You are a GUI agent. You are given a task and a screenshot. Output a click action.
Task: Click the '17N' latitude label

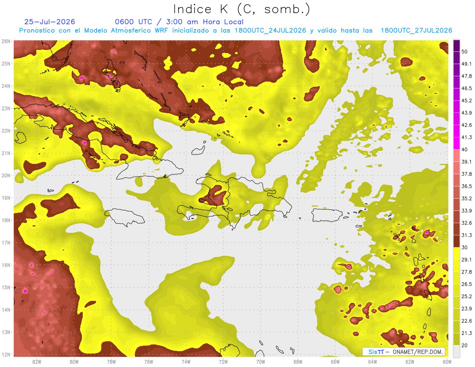click(x=6, y=242)
